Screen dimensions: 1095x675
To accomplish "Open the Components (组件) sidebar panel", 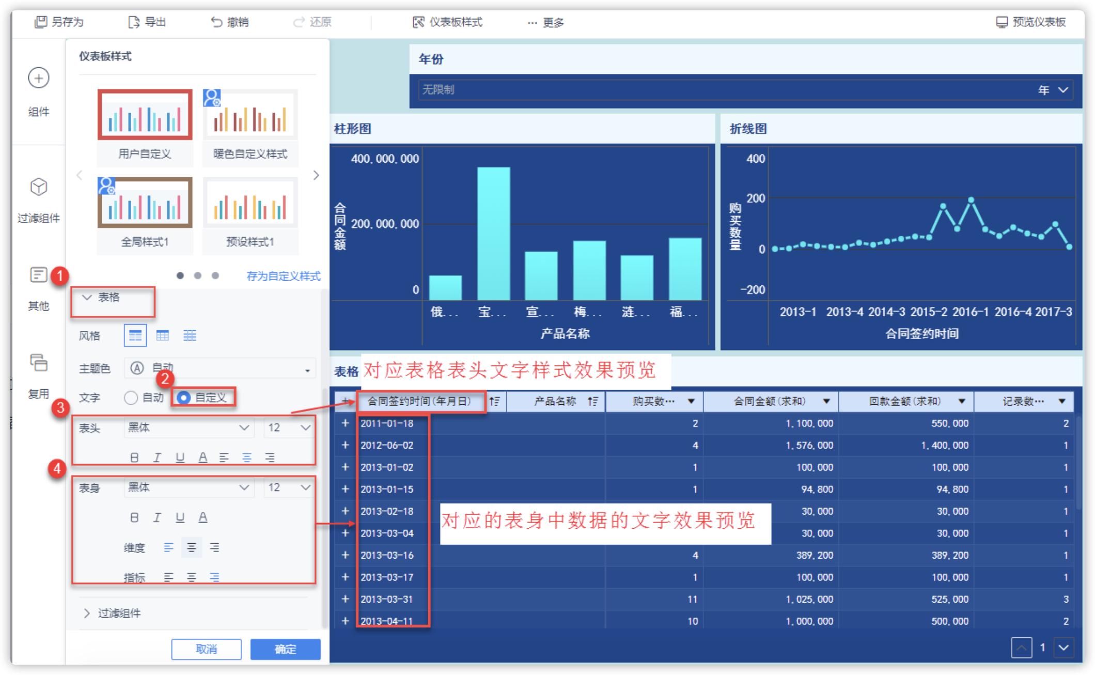I will tap(39, 91).
